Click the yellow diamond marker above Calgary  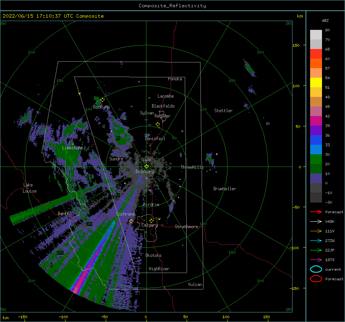click(151, 221)
